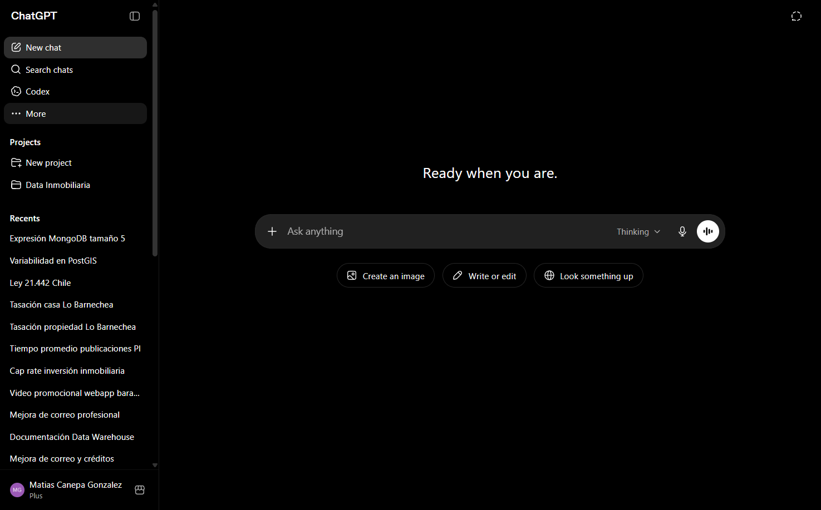Click the Look something up button

click(588, 276)
